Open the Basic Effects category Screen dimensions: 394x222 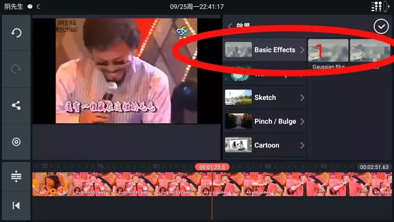[265, 49]
